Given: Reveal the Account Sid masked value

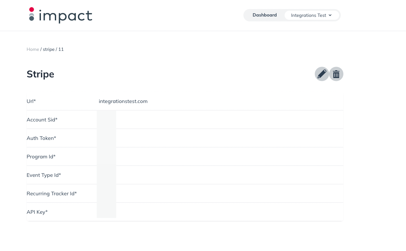Looking at the screenshot, I should tap(106, 120).
